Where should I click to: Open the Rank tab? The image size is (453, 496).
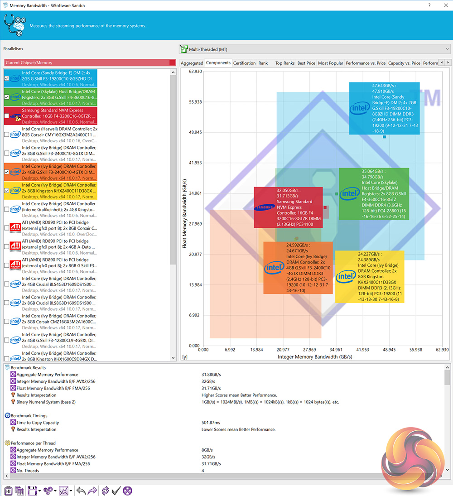(x=263, y=63)
